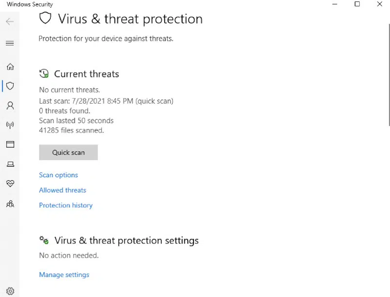View Allowed threats

tap(62, 190)
